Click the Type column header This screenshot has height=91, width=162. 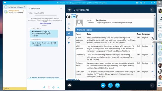[x=139, y=34]
